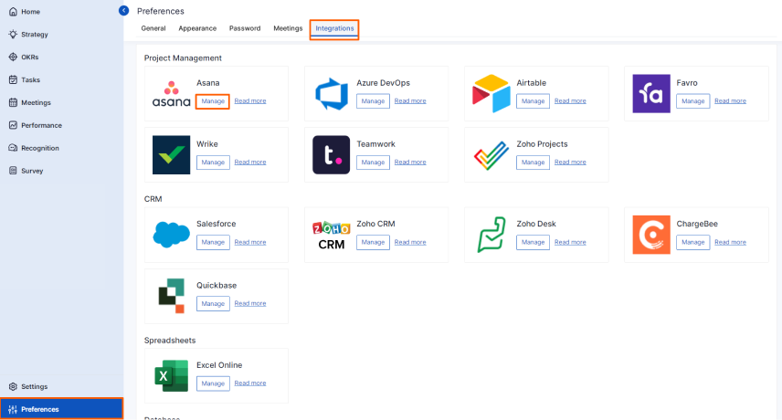Screen dimensions: 782x420
Task: Click the Airtable logo
Action: [491, 94]
